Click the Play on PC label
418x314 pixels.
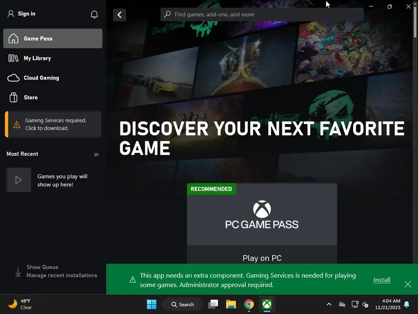coord(262,258)
